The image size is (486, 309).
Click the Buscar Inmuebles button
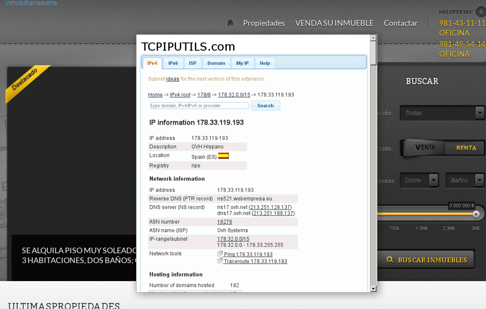coord(426,260)
